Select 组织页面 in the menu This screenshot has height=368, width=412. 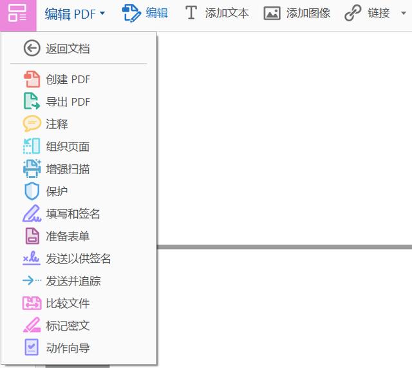68,146
